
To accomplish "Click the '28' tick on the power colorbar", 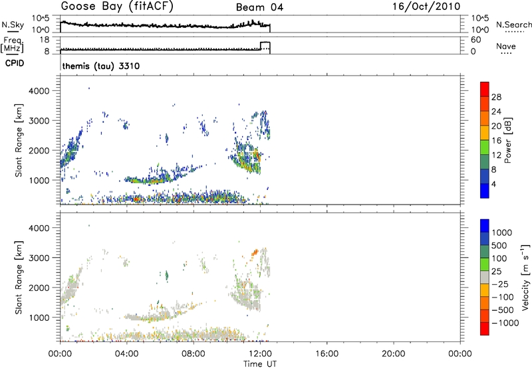I will pyautogui.click(x=496, y=97).
